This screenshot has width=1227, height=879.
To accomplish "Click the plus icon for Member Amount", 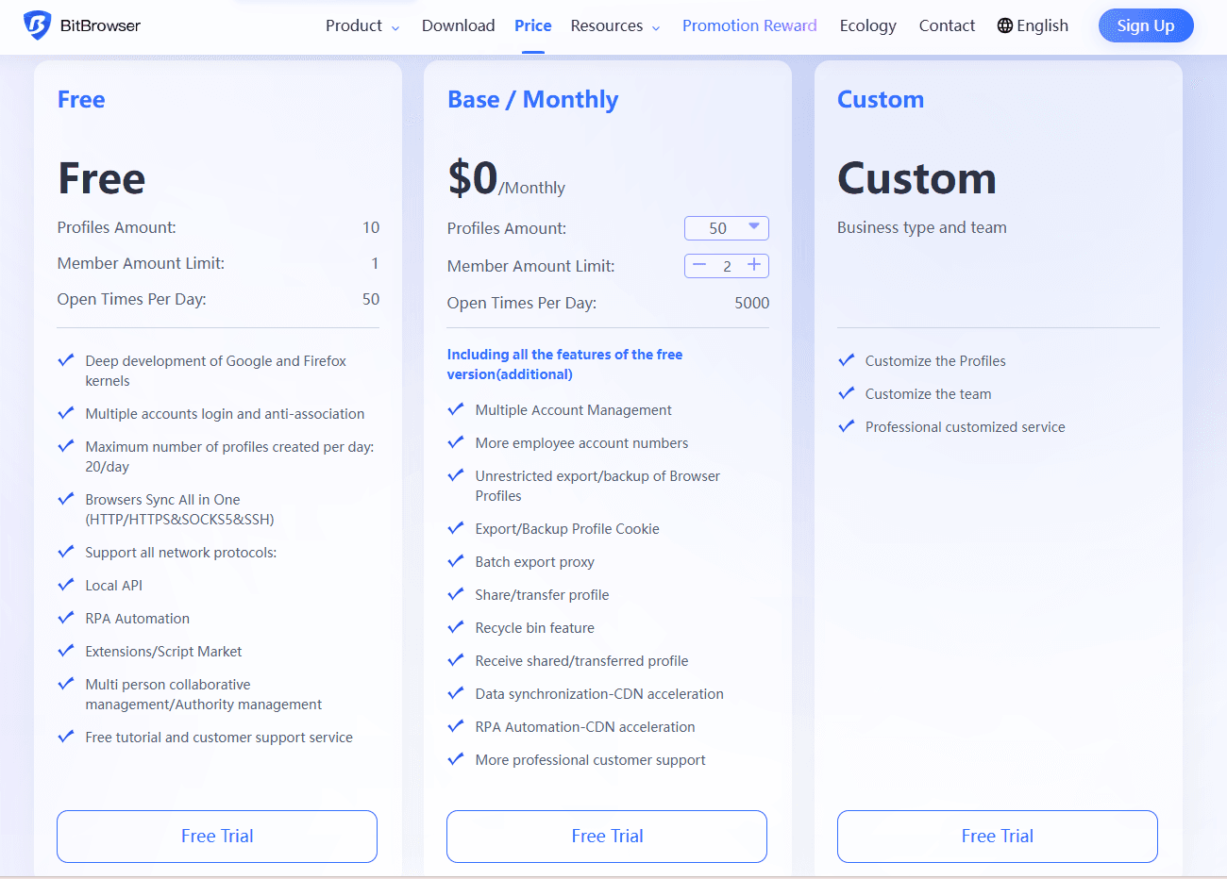I will 754,265.
